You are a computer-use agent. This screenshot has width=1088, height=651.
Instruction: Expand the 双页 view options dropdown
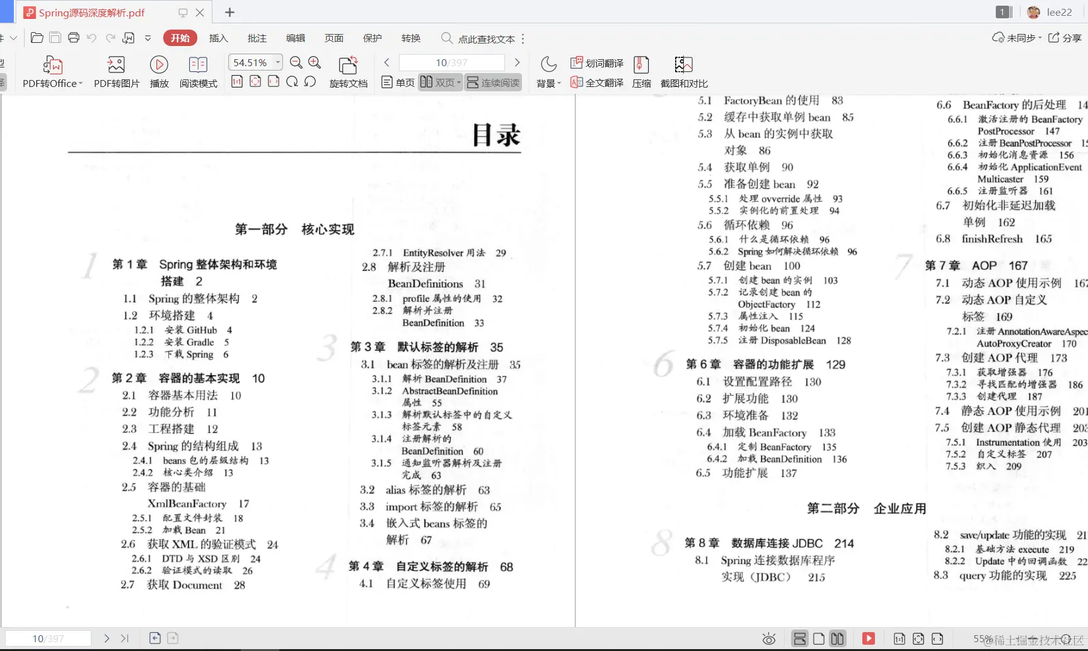pos(459,82)
